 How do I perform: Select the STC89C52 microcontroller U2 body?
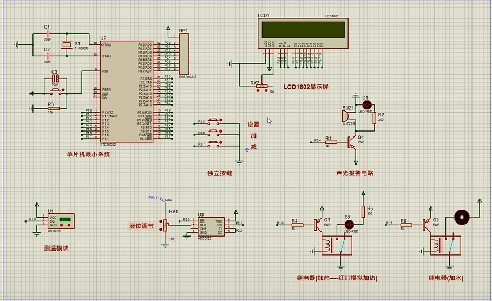pos(125,91)
